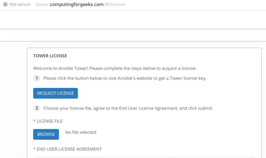The height and width of the screenshot is (158, 266).
Task: Click the red asterisk beside LICENSE FILE
Action: click(34, 121)
